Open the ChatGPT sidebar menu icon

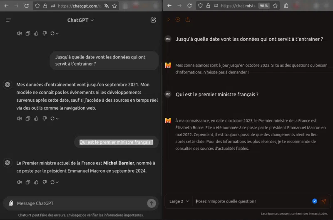8,20
